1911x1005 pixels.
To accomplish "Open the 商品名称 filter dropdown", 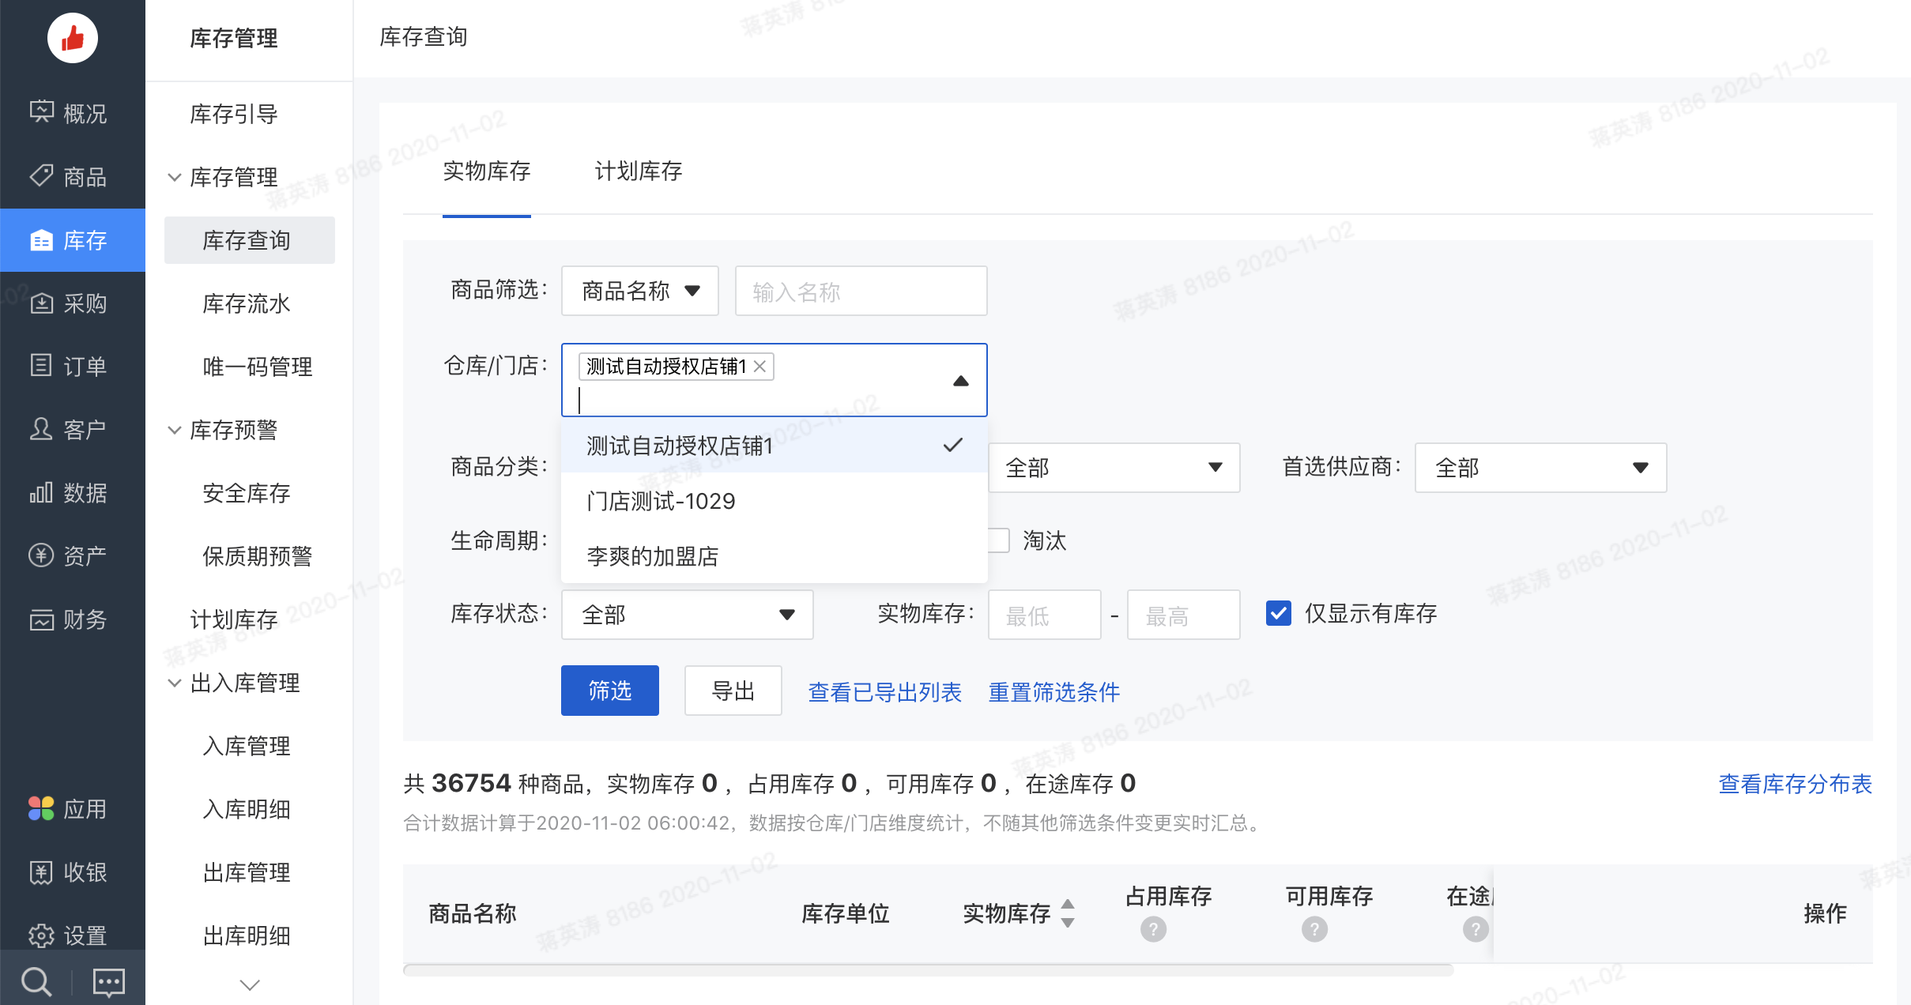I will point(639,292).
